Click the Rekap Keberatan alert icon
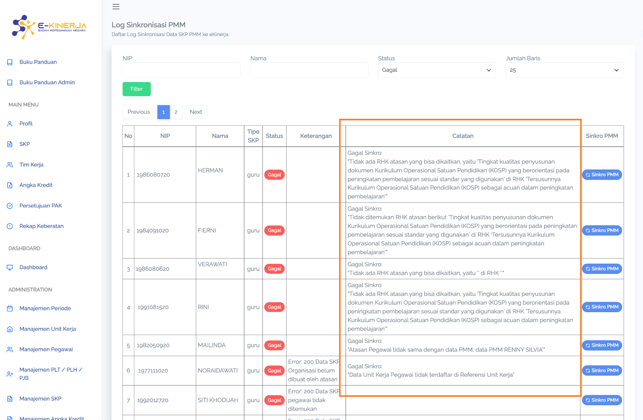643x420 pixels. pos(10,226)
